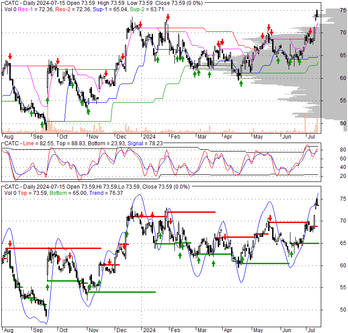Click the tall orange volume spike before Jul label

(x=305, y=123)
